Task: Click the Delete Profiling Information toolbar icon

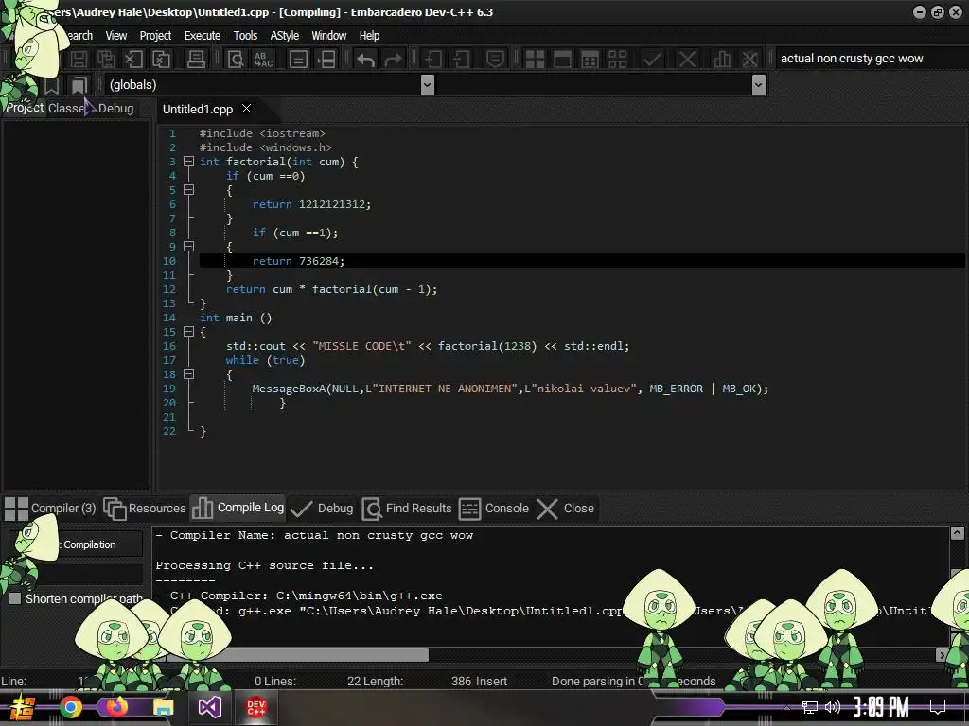Action: tap(749, 60)
